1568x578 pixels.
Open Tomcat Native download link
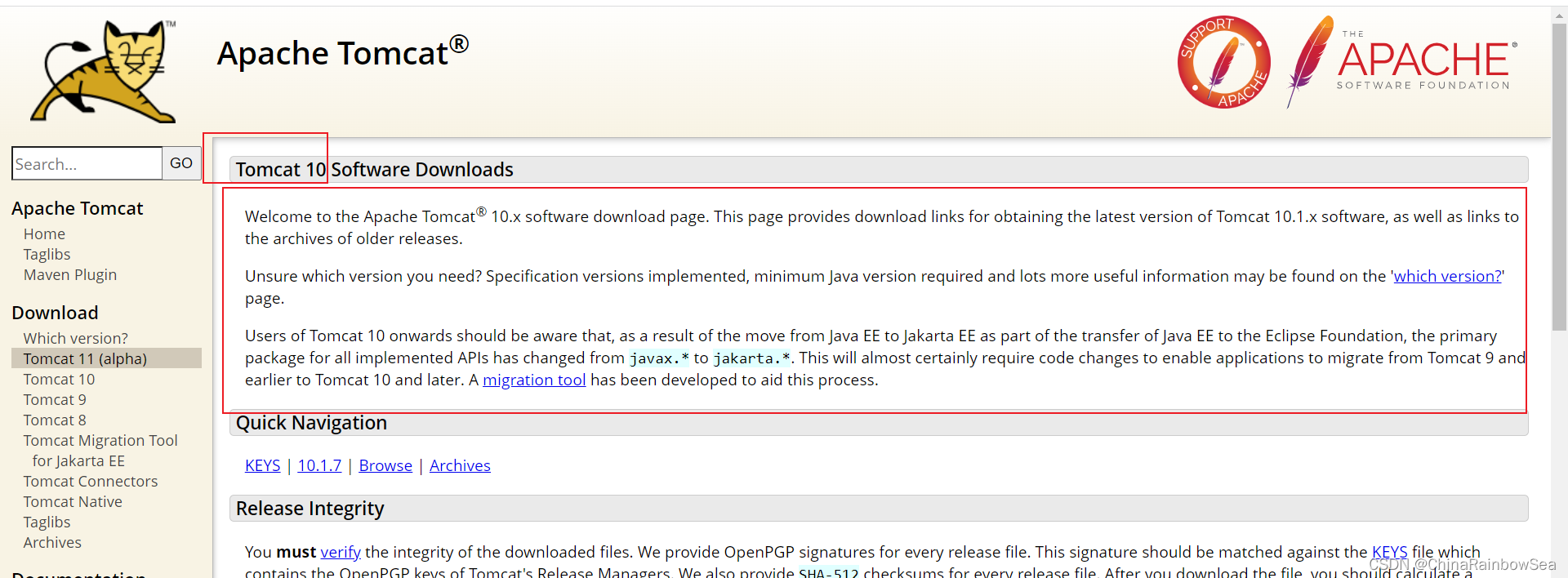coord(73,501)
